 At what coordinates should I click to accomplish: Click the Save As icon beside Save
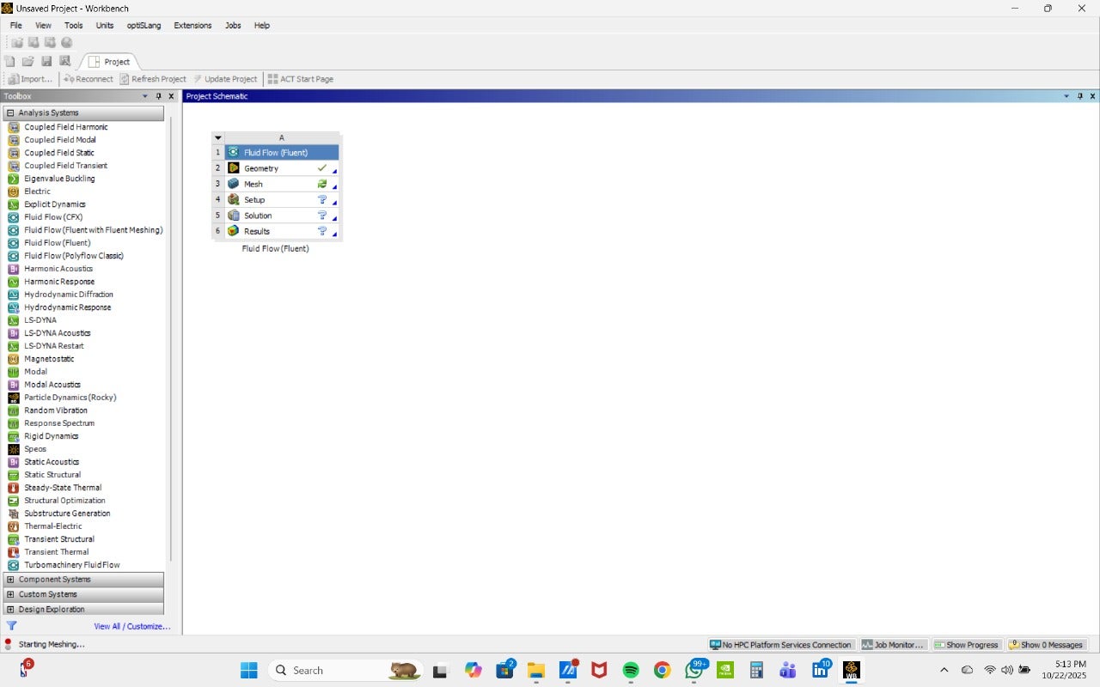pyautogui.click(x=64, y=61)
